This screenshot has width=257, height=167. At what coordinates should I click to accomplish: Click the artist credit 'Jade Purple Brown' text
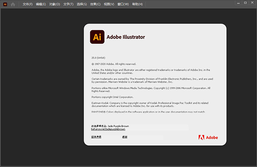(x=118, y=126)
